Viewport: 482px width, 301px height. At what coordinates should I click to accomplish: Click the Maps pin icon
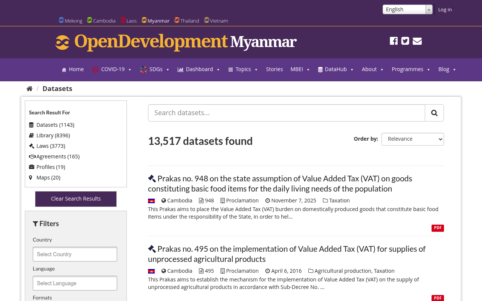coord(31,178)
